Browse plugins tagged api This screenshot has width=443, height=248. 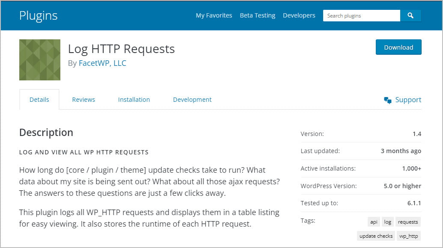click(373, 221)
